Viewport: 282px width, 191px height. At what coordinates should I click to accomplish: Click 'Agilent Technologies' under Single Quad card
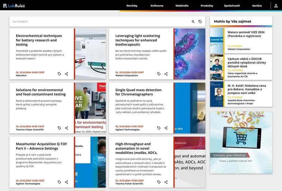click(x=127, y=130)
